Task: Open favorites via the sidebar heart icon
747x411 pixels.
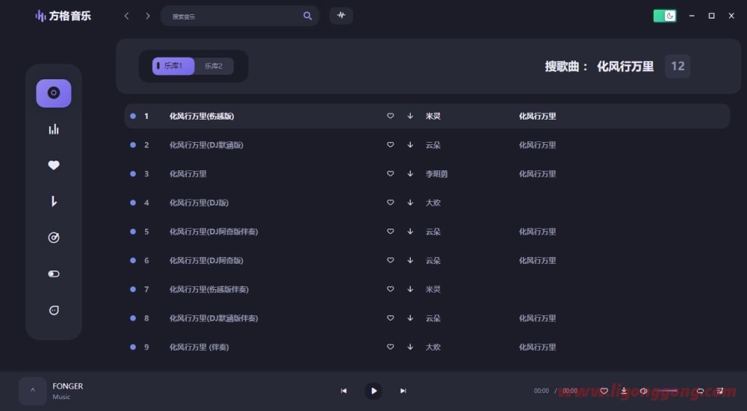Action: point(54,165)
